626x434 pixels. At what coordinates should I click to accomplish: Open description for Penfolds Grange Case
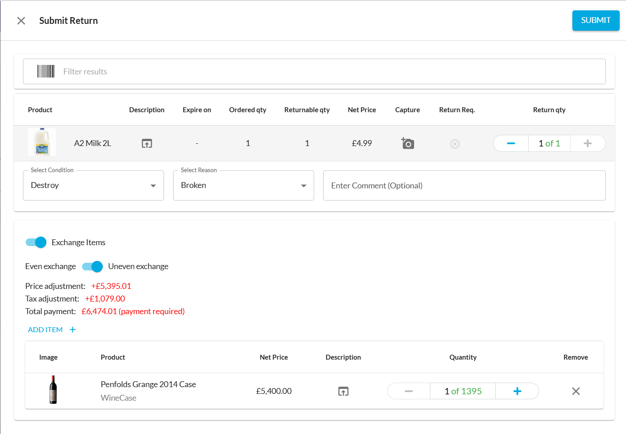[x=343, y=391]
